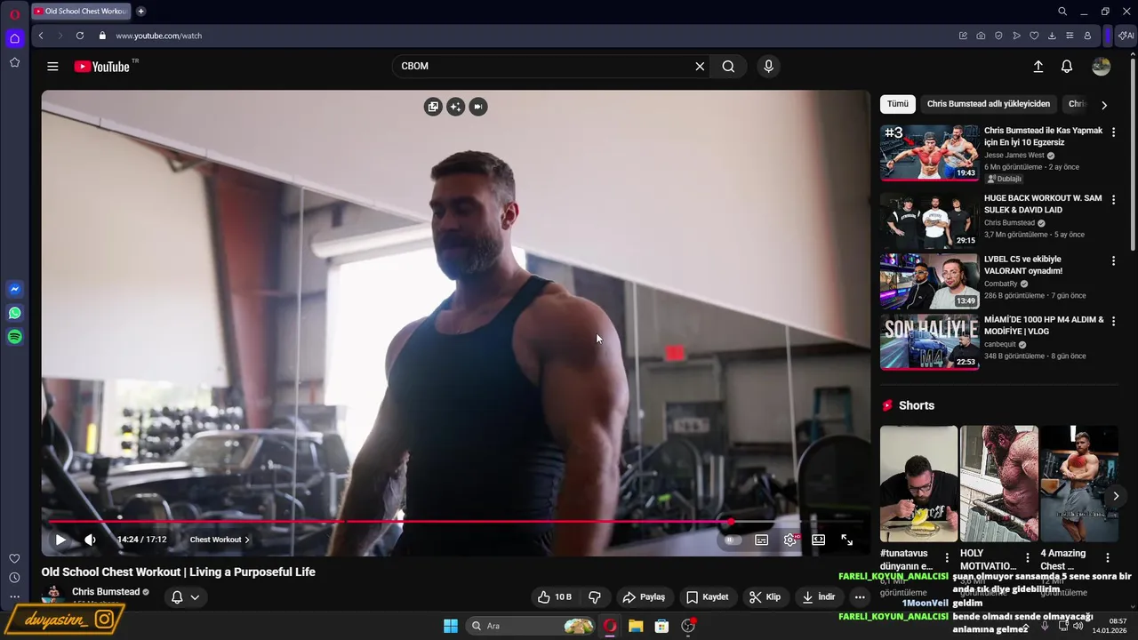
Task: Clear the CBOM search text
Action: [x=700, y=67]
